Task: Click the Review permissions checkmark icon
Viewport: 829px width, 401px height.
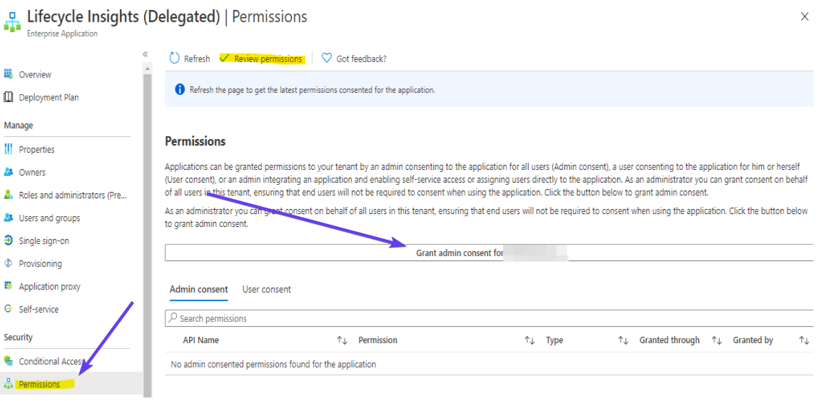Action: pos(225,58)
